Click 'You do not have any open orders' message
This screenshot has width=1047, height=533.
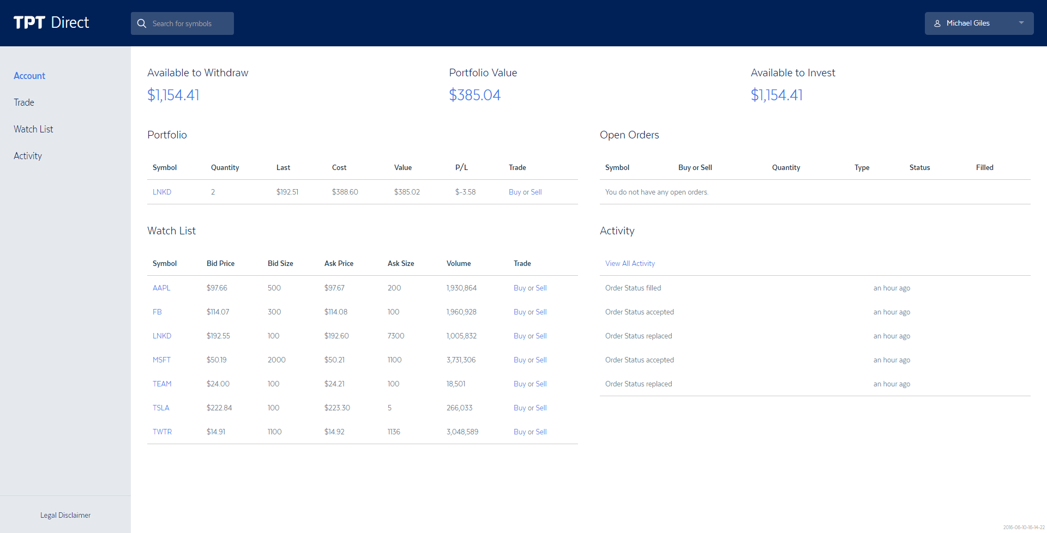coord(657,192)
